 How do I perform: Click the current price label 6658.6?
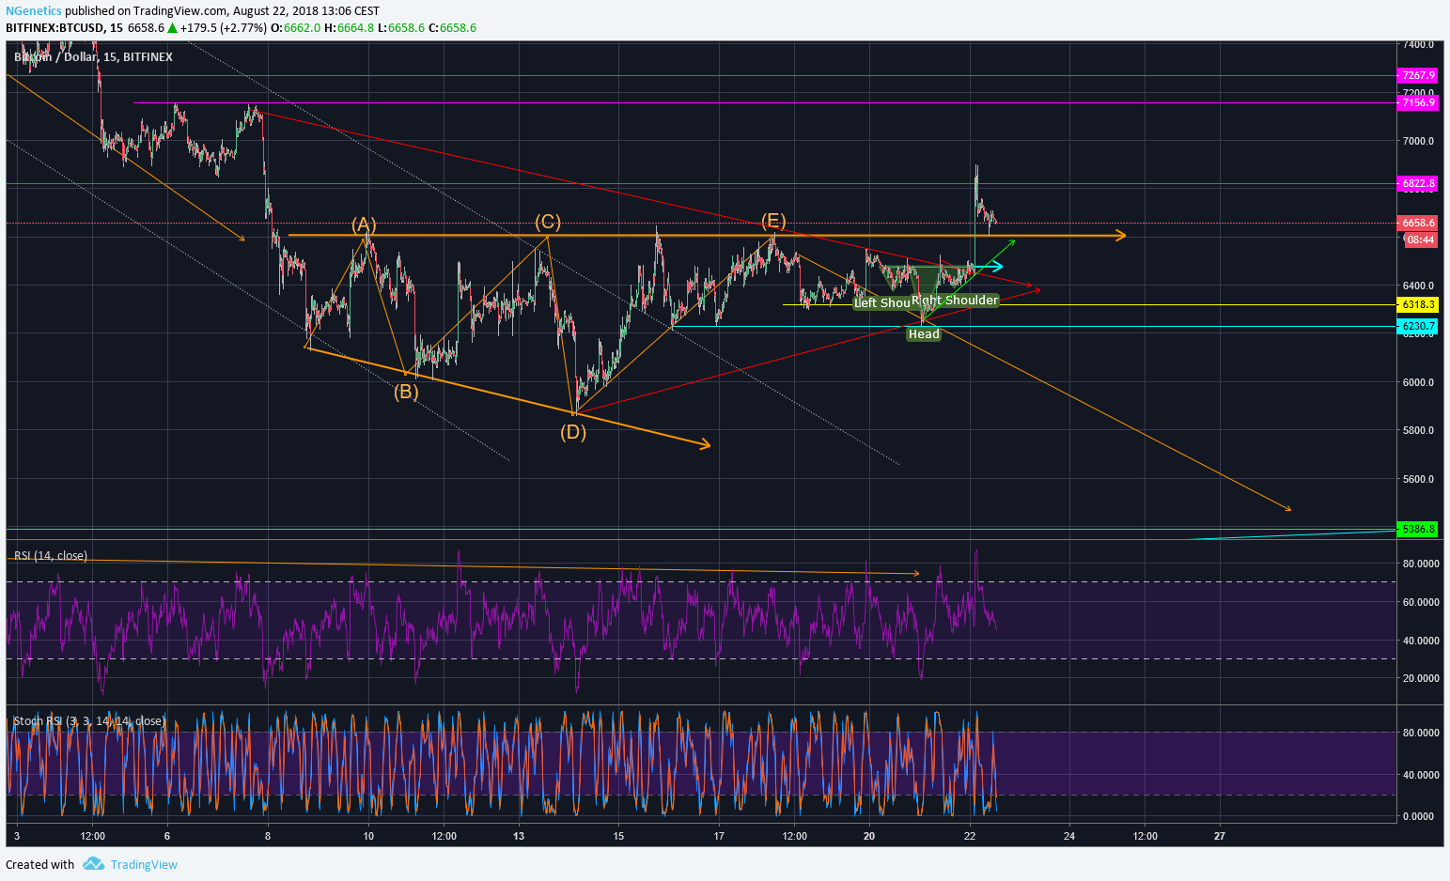[1418, 223]
